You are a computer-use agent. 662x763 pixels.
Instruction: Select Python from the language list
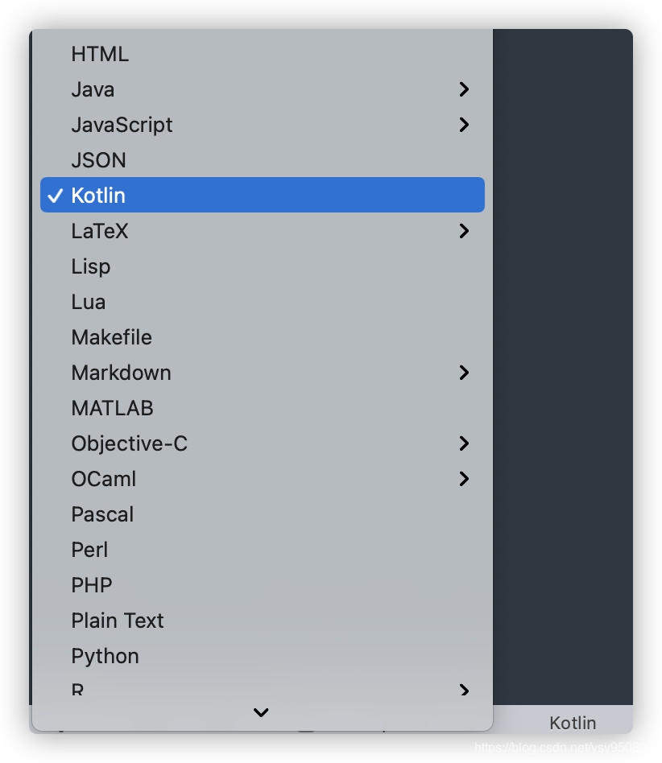point(105,656)
